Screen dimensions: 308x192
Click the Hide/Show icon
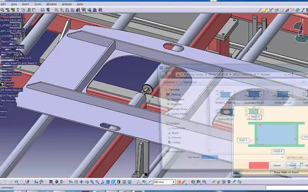[124, 182]
